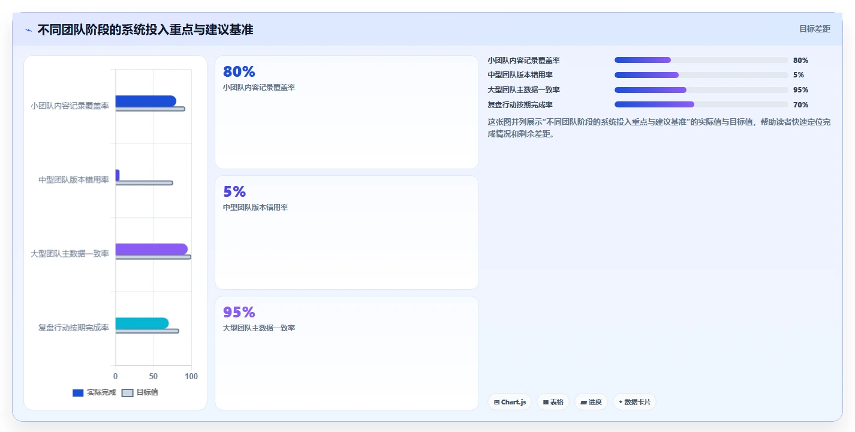Select the 数据卡片 tag chip
The width and height of the screenshot is (855, 432).
pos(634,402)
